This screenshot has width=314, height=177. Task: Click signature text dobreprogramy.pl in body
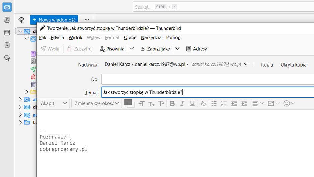(63, 149)
